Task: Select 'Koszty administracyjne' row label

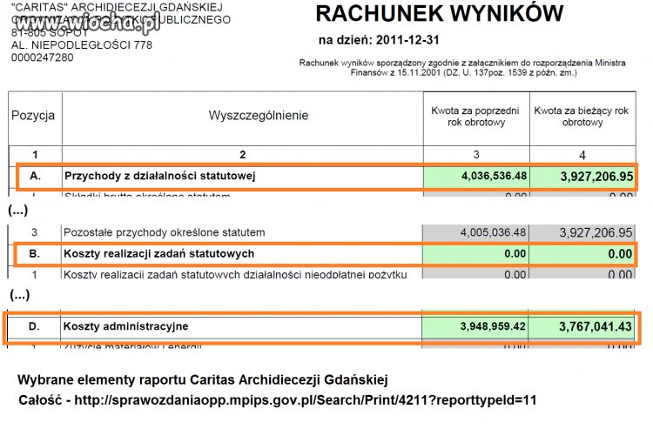Action: (x=125, y=326)
